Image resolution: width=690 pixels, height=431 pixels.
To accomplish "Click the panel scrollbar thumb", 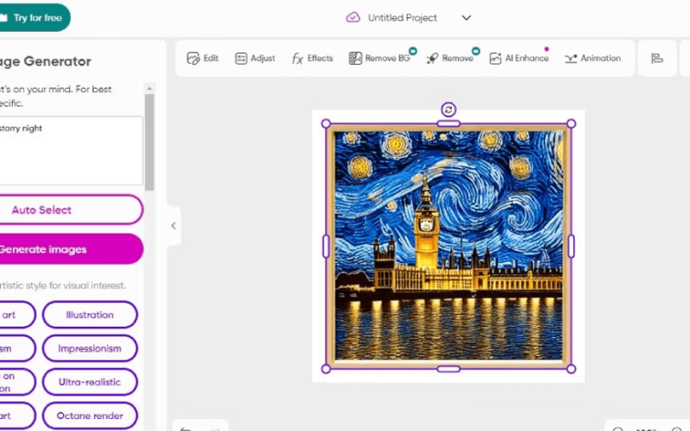I will (149, 141).
